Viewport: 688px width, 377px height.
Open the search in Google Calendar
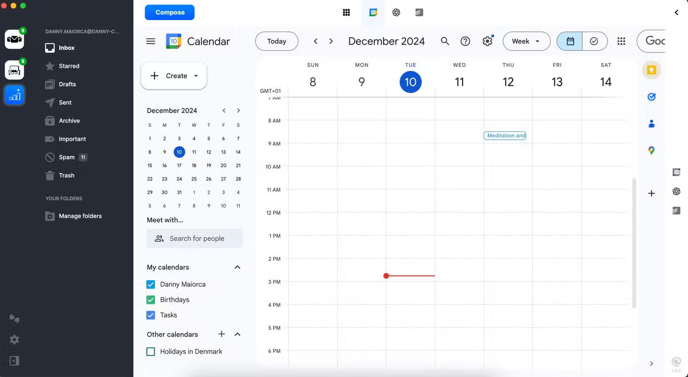coord(444,41)
